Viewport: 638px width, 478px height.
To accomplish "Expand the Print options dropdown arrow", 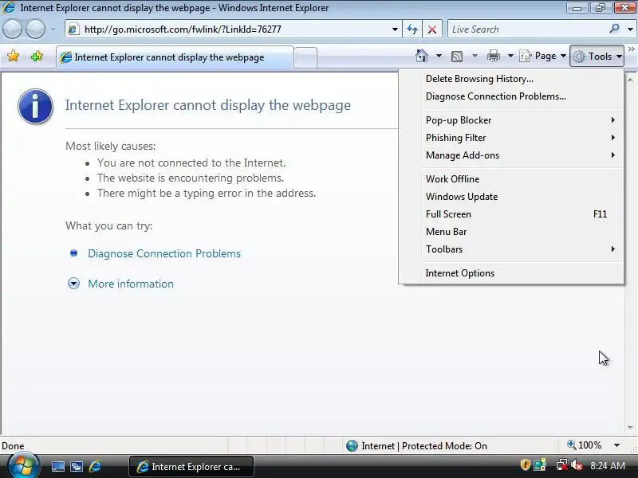I will pos(510,56).
